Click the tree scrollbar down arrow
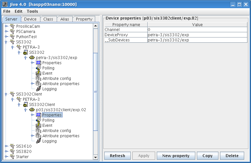 click(x=96, y=157)
